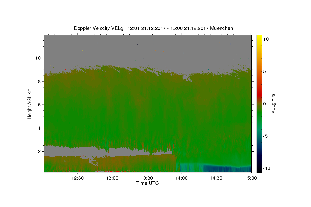The image size is (311, 207).
Task: Click the black bottom of the colorbar
Action: (259, 170)
